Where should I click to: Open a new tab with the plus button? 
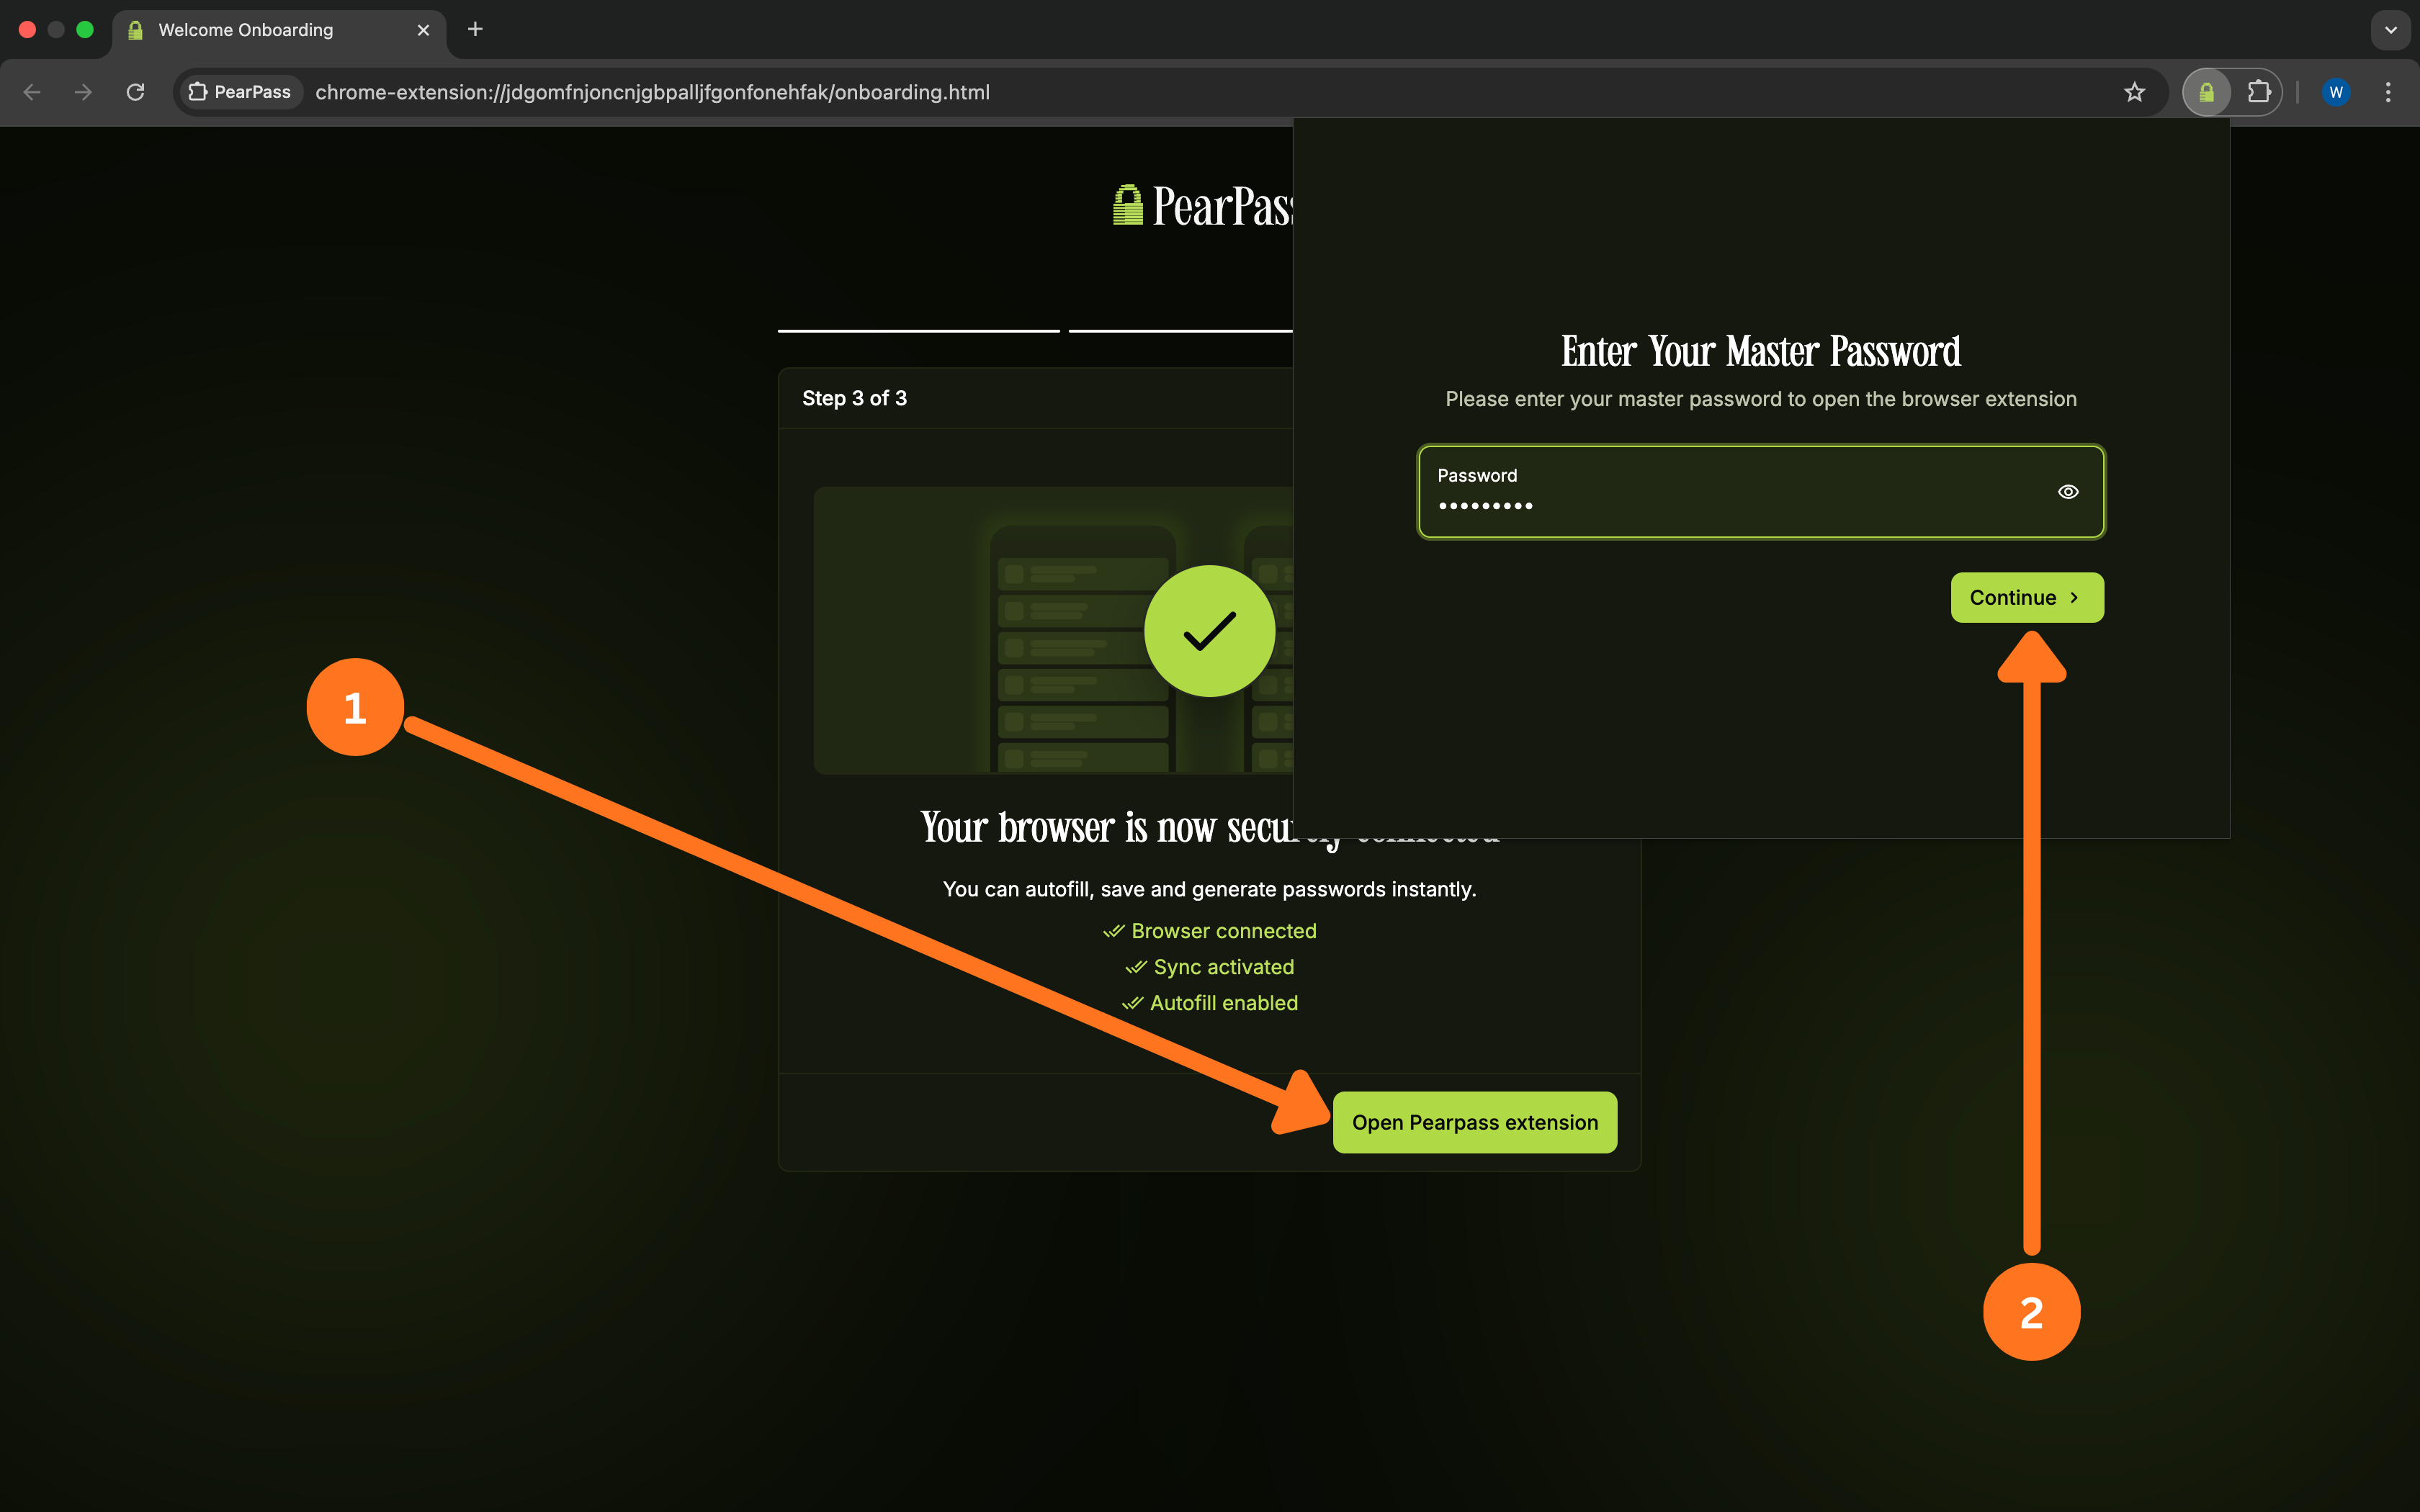(x=475, y=30)
